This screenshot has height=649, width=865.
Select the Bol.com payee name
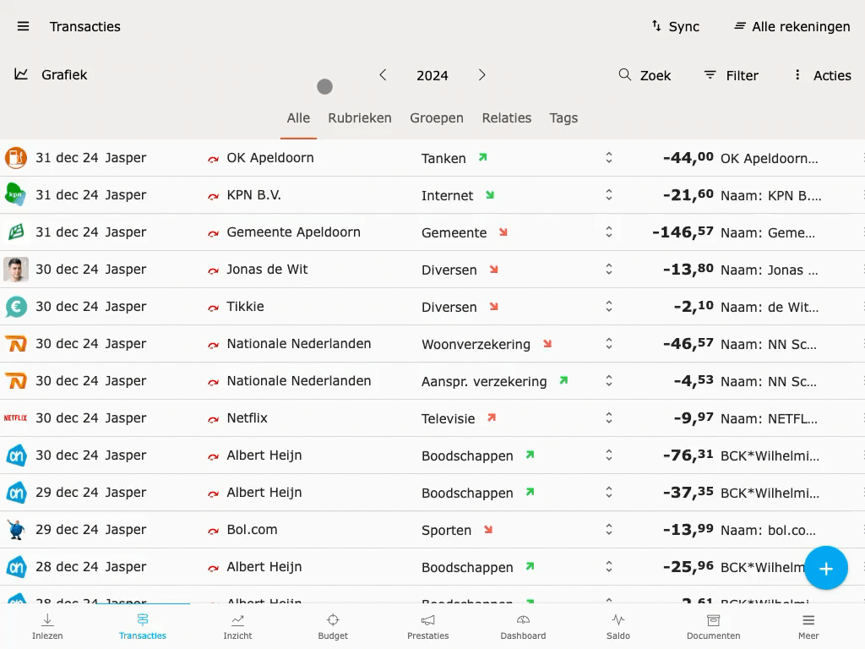pos(252,530)
